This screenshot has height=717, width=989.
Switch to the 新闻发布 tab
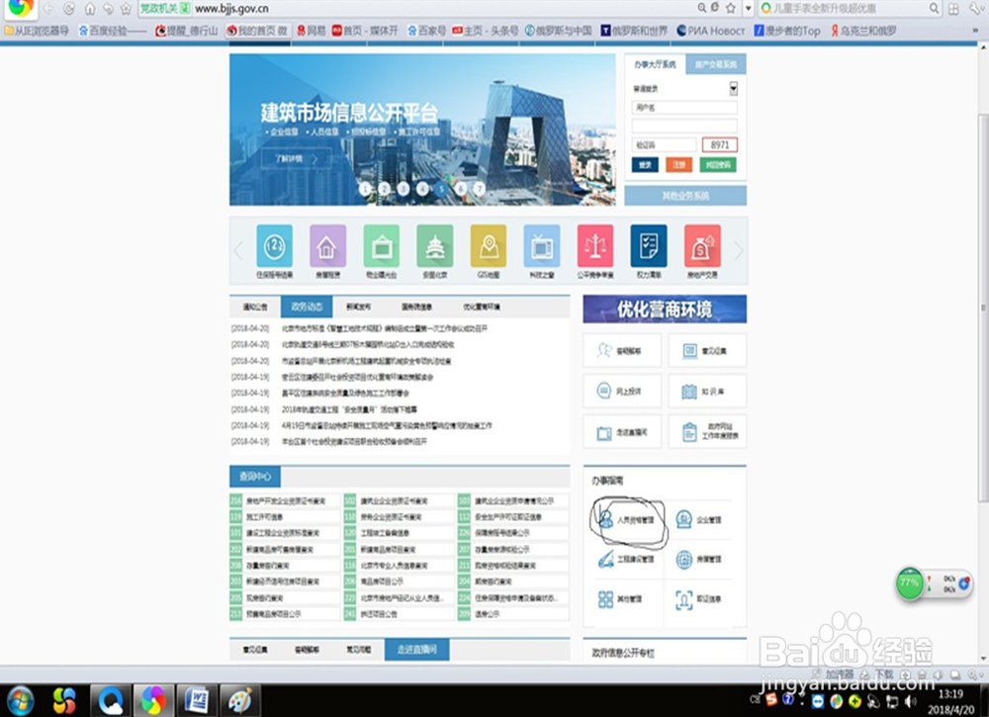coord(358,307)
